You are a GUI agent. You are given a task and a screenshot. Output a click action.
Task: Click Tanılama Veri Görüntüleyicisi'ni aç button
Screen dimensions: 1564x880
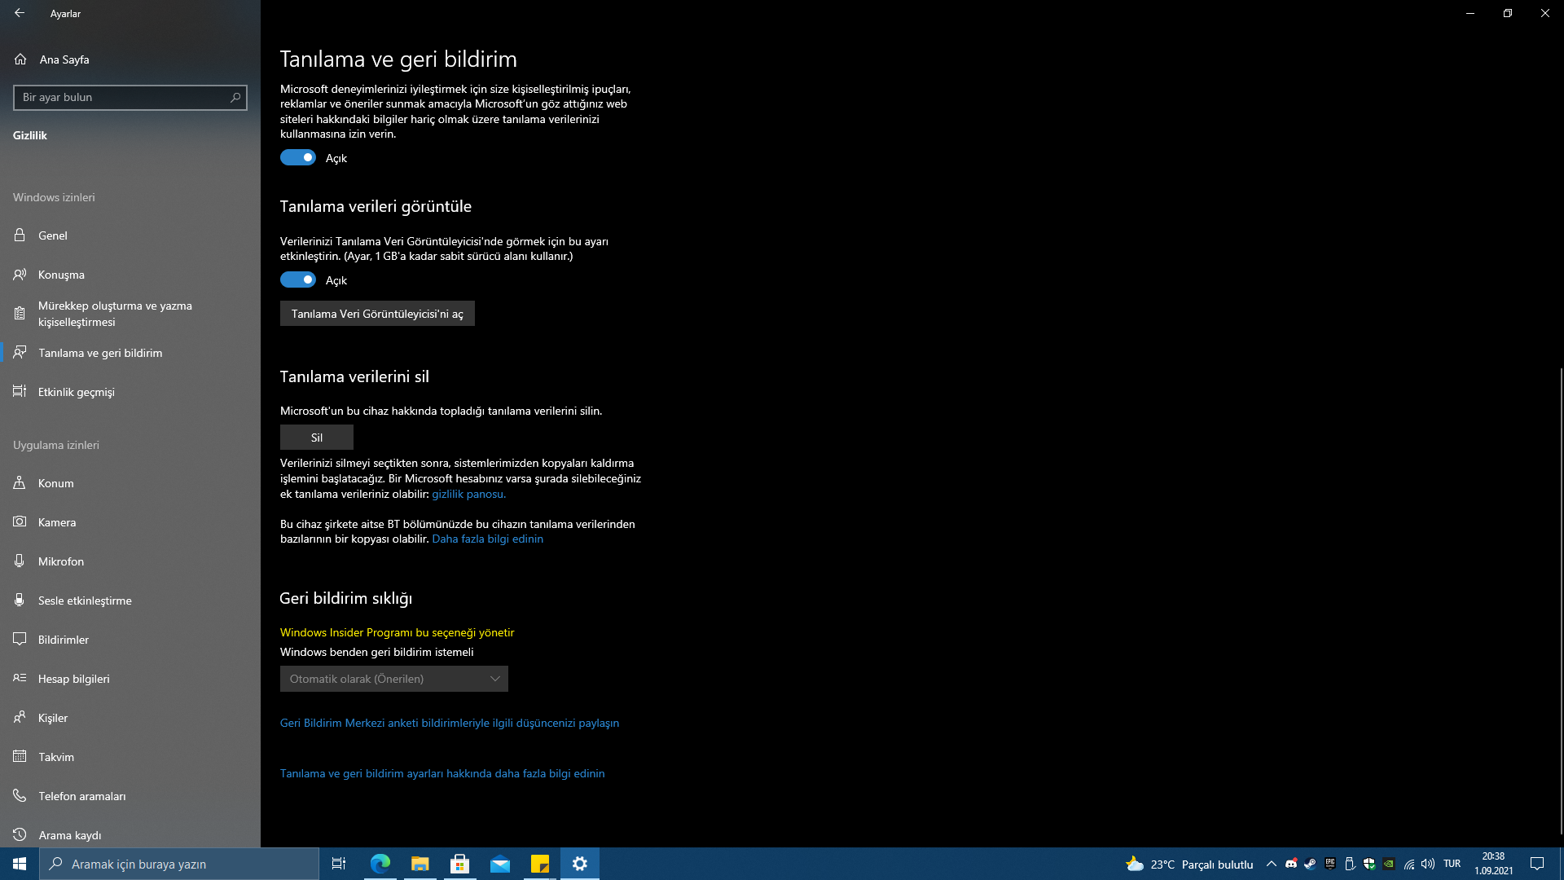[x=377, y=314]
